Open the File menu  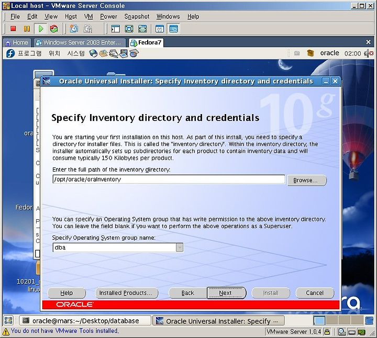15,17
